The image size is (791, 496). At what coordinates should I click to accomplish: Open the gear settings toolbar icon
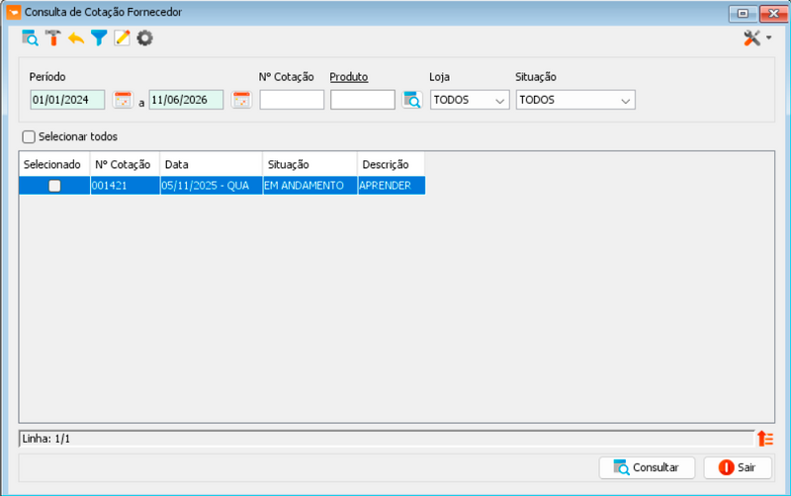click(144, 39)
